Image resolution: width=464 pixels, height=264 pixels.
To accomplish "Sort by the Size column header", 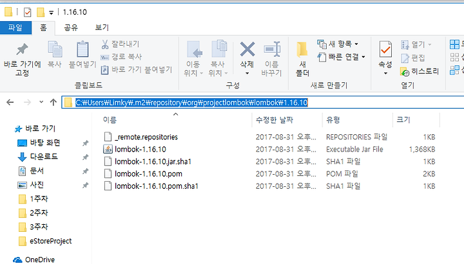I will [416, 119].
